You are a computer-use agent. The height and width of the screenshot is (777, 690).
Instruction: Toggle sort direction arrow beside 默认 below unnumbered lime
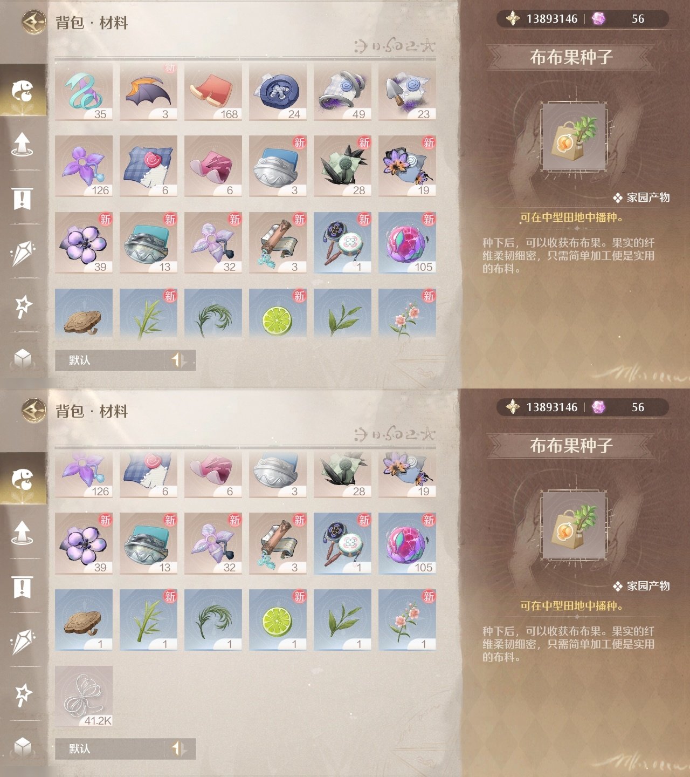(x=178, y=360)
